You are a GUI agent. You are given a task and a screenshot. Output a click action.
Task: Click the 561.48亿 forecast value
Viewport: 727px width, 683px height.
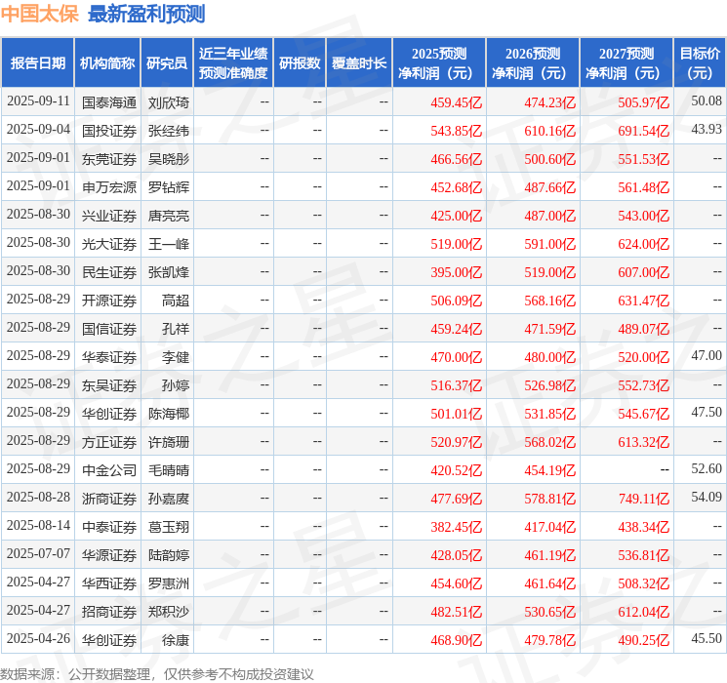pos(643,187)
